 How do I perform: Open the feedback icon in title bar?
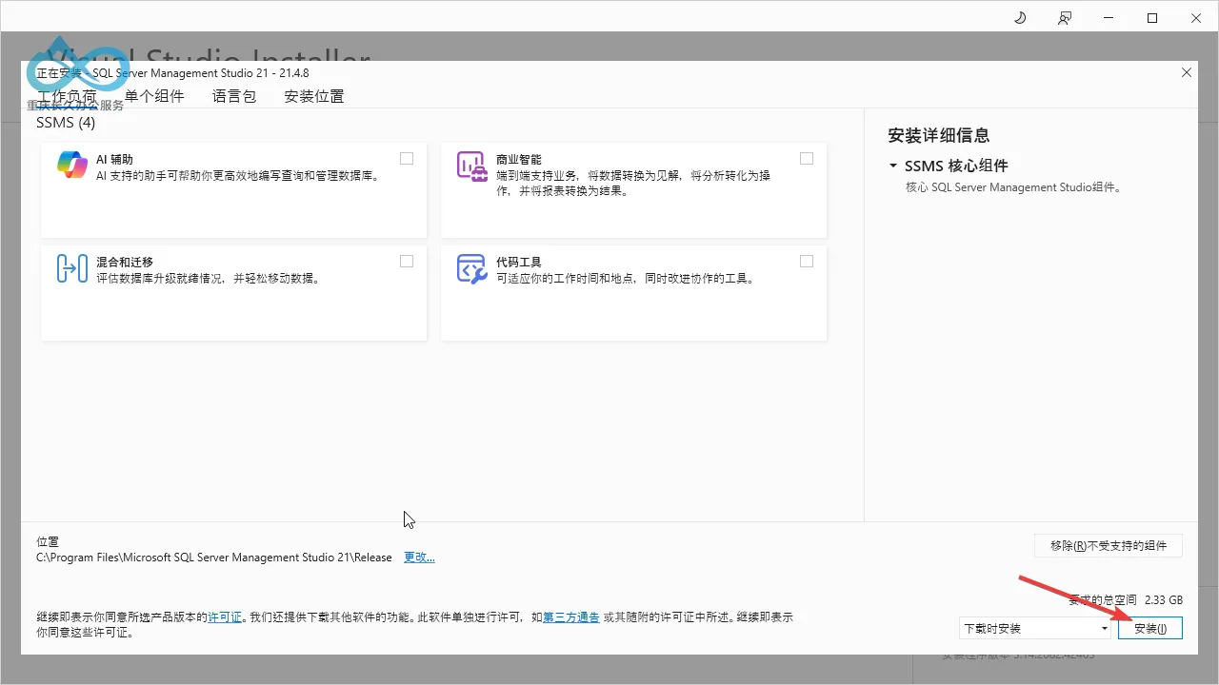[1065, 18]
